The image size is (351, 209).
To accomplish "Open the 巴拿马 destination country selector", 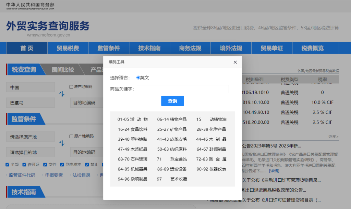I will pyautogui.click(x=31, y=103).
